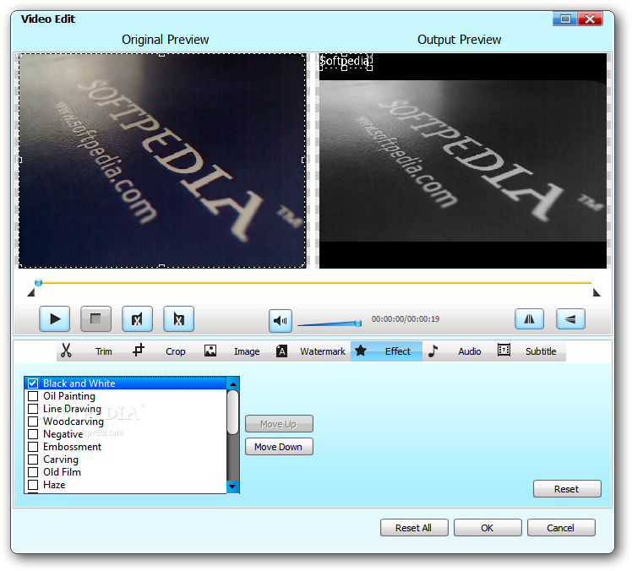Select the Softpedia watermark text box in output

tap(346, 62)
